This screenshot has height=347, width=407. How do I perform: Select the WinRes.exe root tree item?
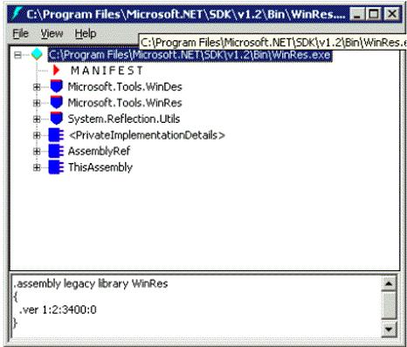click(x=190, y=55)
